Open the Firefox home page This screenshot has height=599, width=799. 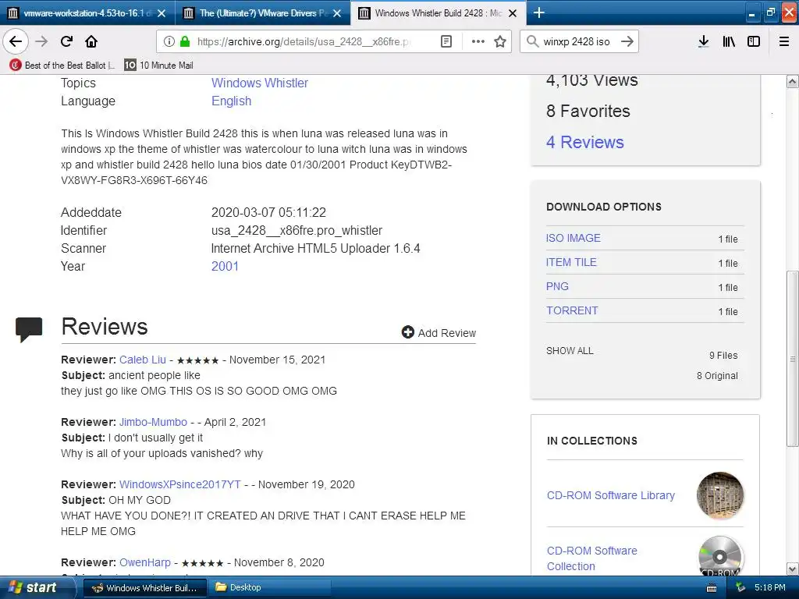tap(91, 41)
